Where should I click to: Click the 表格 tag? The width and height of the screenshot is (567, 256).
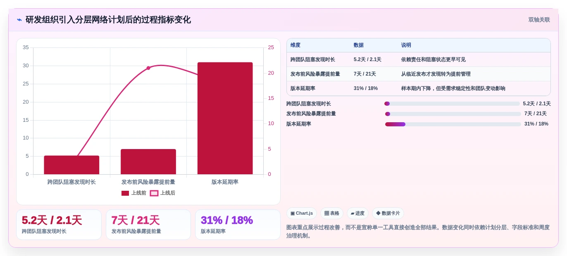332,213
